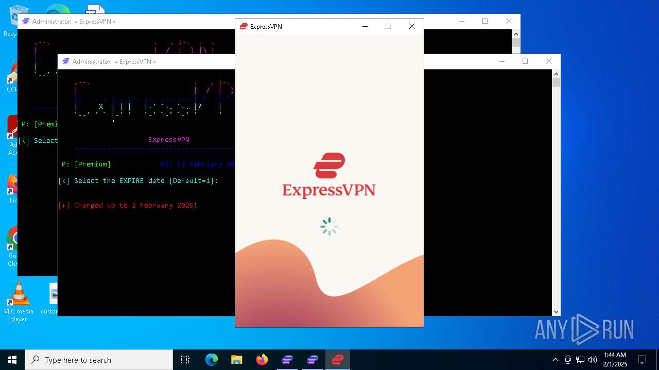Click the back console scrollbar up arrow

516,33
